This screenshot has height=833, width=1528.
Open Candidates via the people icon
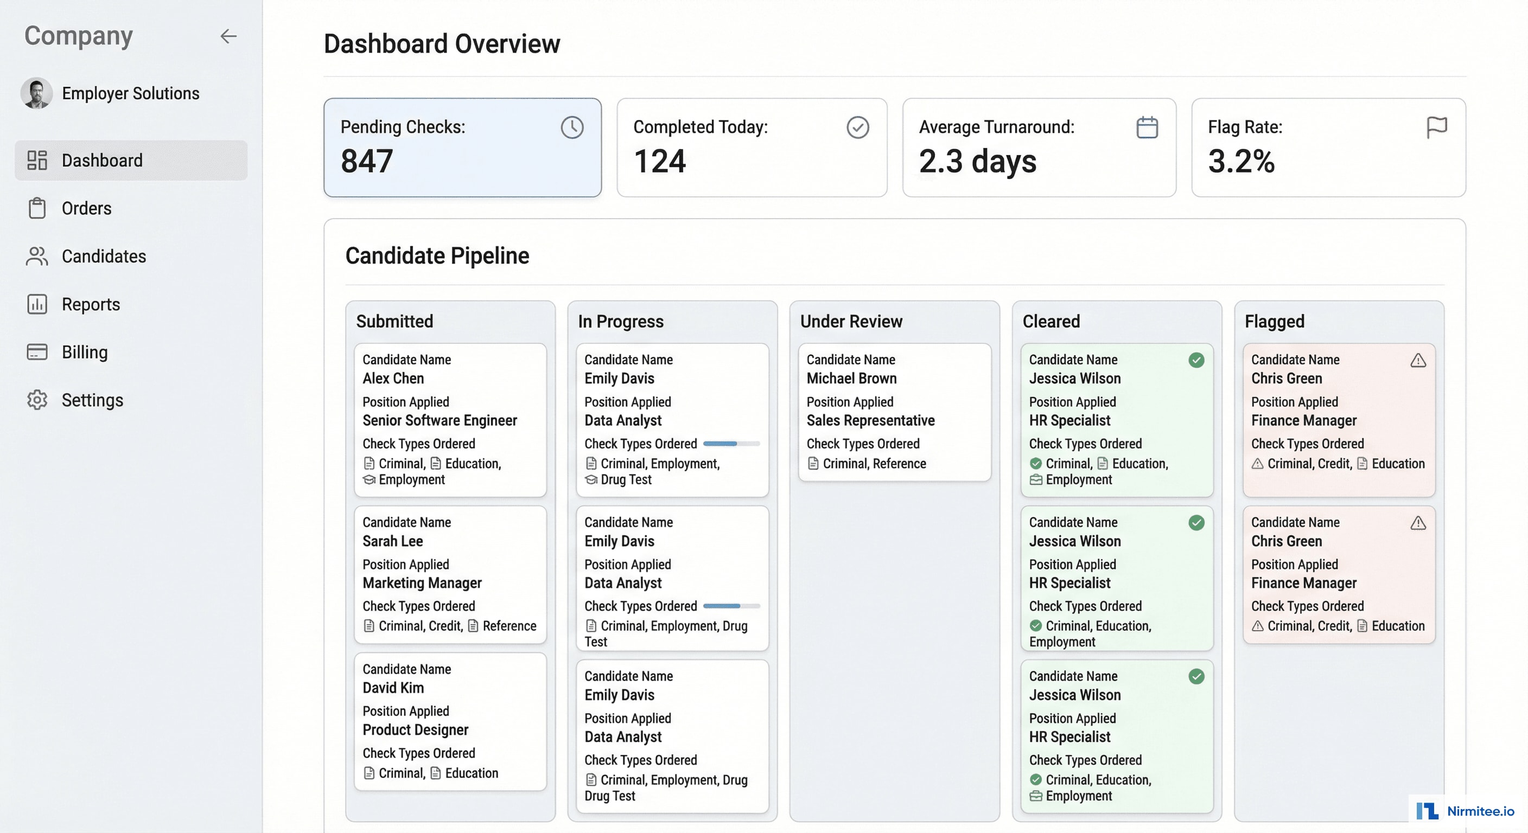pos(37,256)
